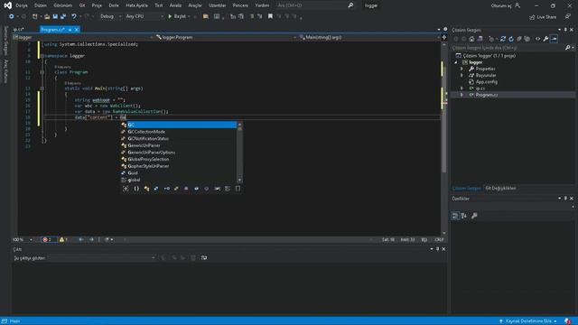Open the Görünüm menu
578x325 pixels.
[x=62, y=5]
